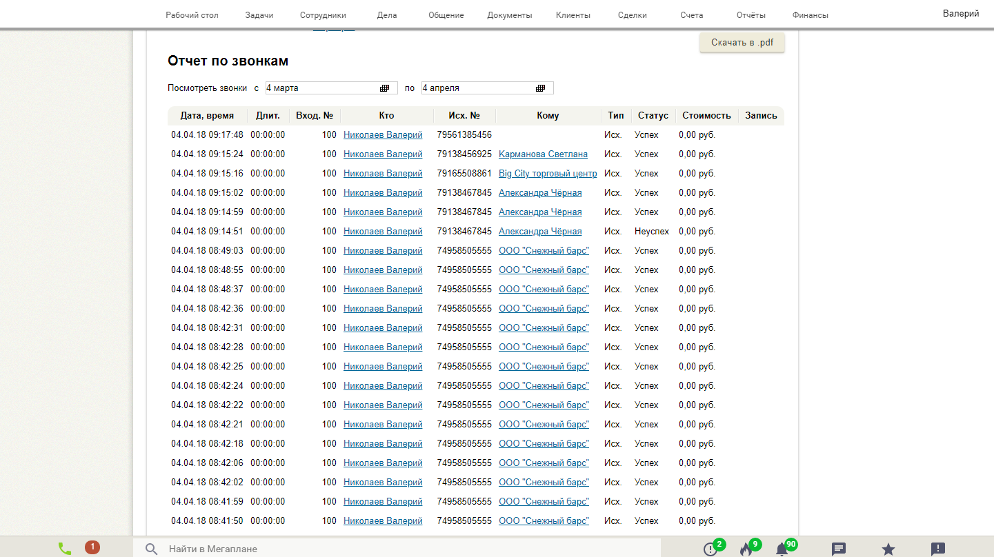The image size is (994, 557).
Task: Open calendar picker for the end date
Action: pos(541,88)
